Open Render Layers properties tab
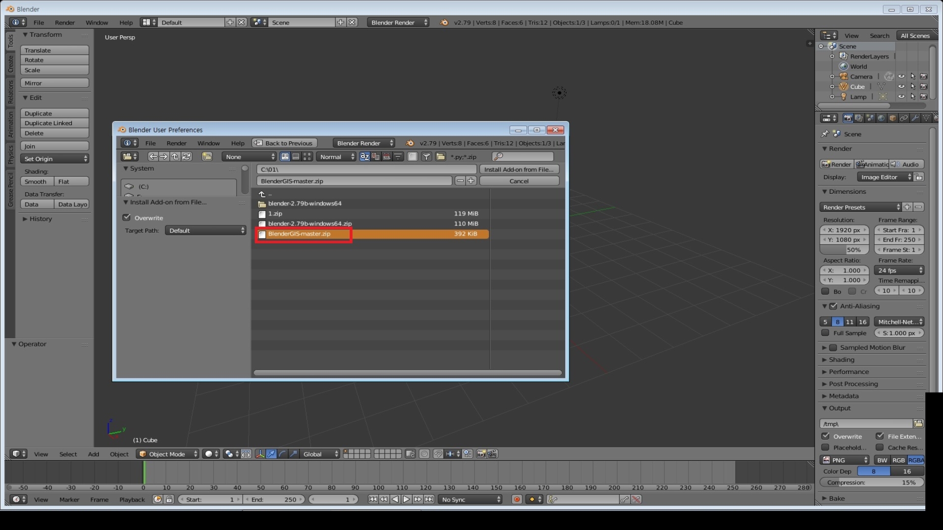 click(x=859, y=118)
